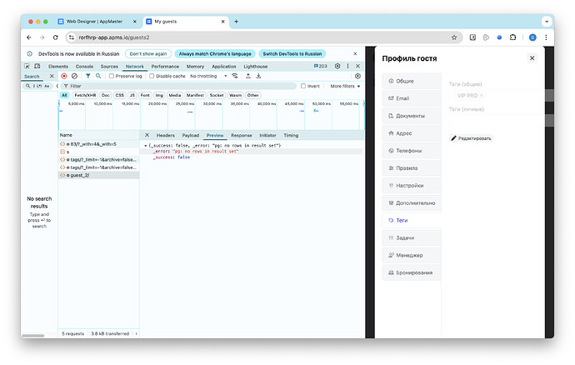Select the Doc request type filter
This screenshot has width=575, height=365.
pos(105,95)
